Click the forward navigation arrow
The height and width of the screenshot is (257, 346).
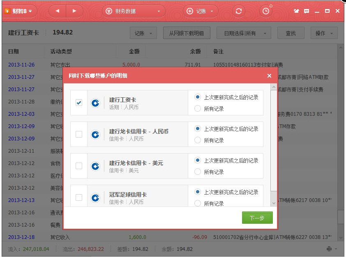(x=74, y=11)
